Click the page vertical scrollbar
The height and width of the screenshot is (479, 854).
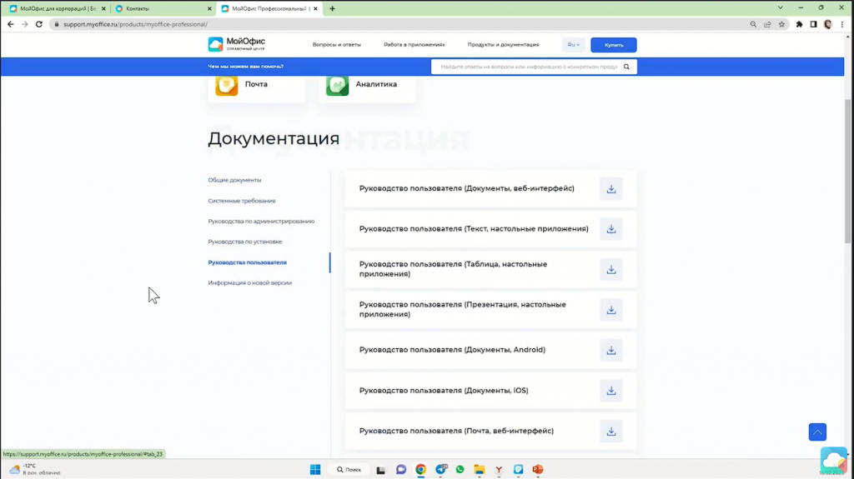[847, 172]
